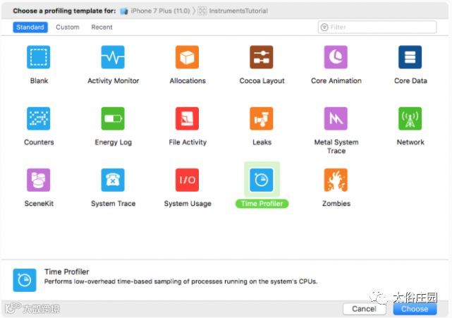Choose the Activity Monitor template icon

click(x=113, y=57)
